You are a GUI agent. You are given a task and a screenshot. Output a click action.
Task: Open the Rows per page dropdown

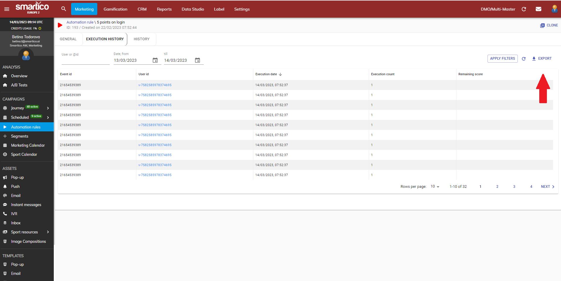[435, 187]
